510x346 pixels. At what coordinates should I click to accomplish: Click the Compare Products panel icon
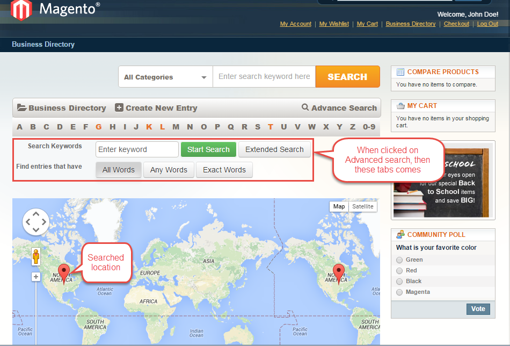(400, 72)
